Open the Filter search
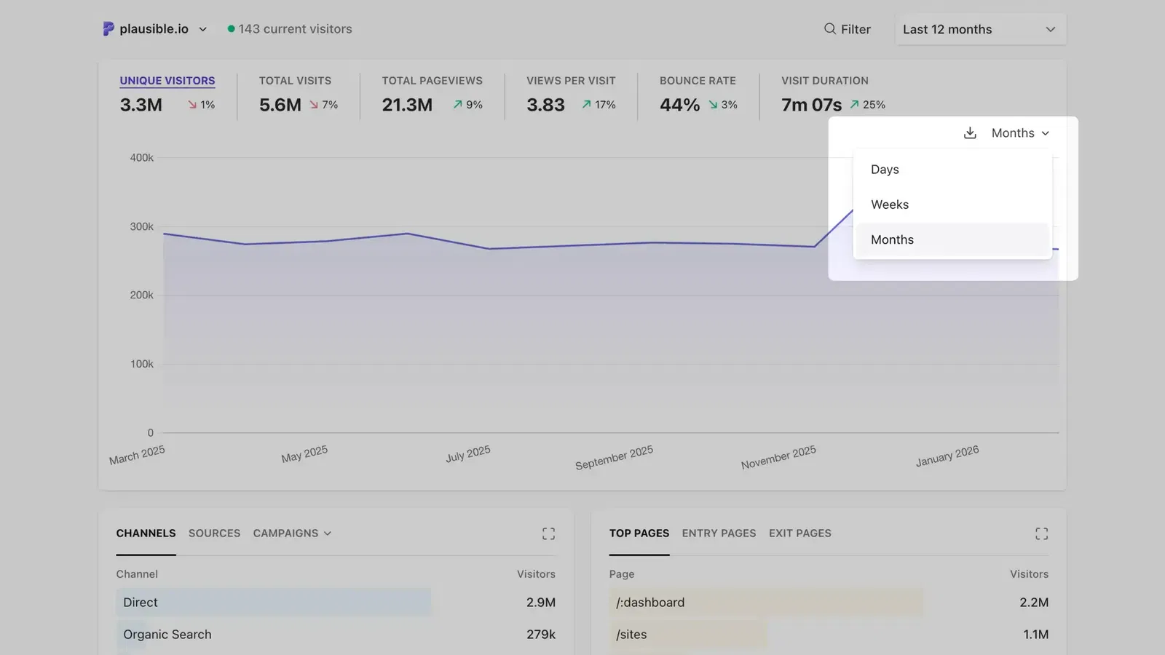Viewport: 1165px width, 655px height. [x=848, y=29]
